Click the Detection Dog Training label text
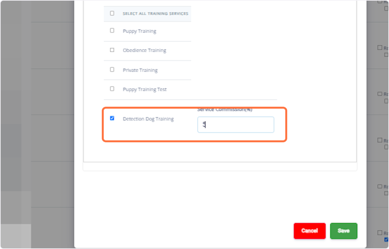This screenshot has width=389, height=249. pos(148,119)
